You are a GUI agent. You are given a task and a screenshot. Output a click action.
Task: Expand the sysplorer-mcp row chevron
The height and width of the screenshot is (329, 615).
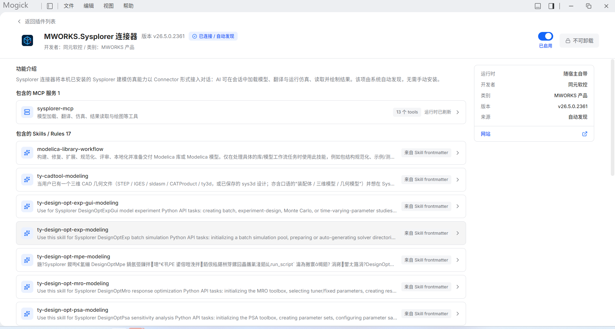458,112
